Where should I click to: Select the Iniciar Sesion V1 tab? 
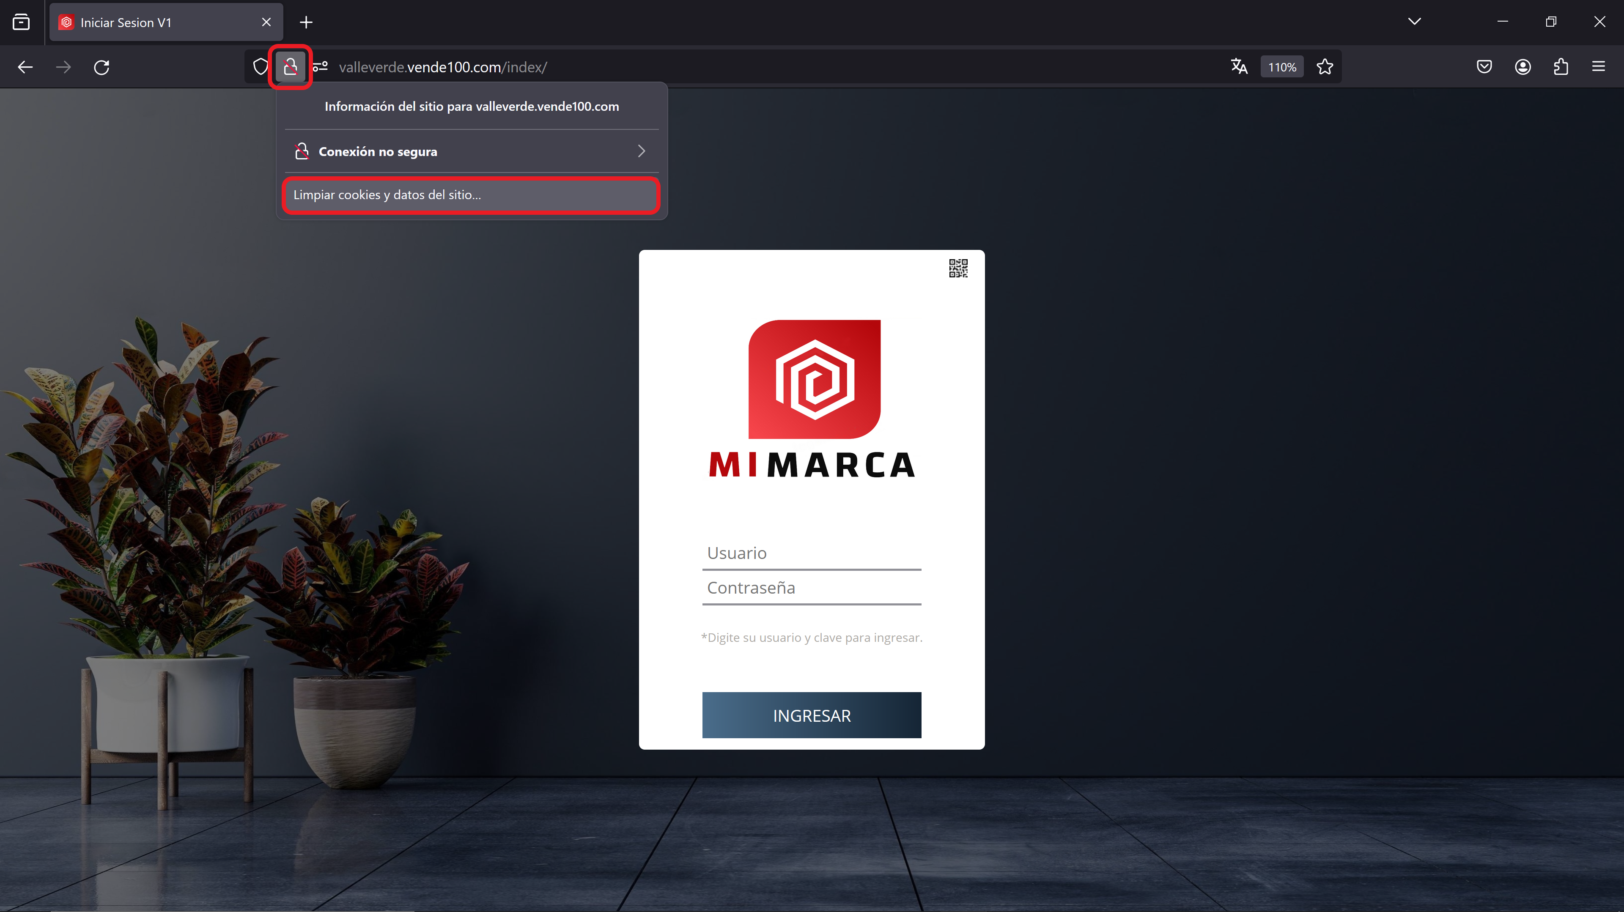click(167, 22)
